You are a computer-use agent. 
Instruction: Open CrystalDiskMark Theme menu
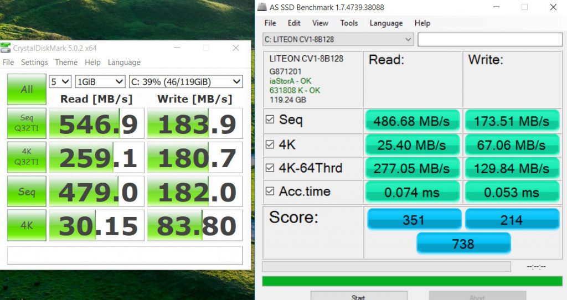click(66, 62)
